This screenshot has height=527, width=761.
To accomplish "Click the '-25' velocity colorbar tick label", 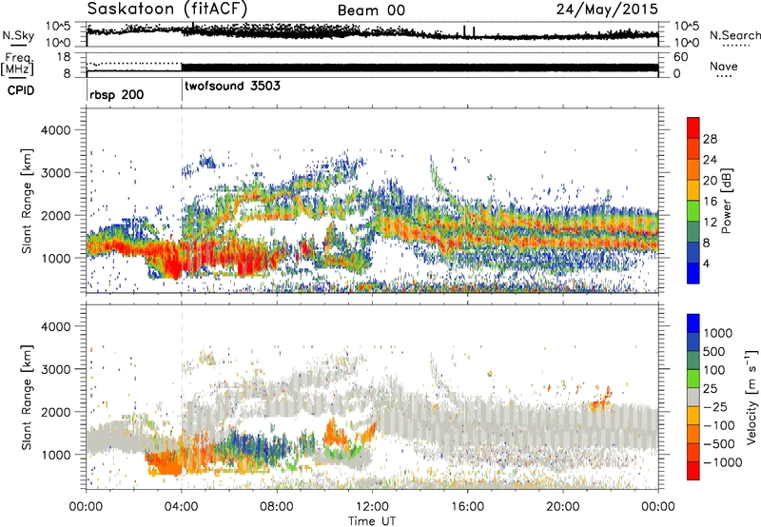I will tap(715, 407).
